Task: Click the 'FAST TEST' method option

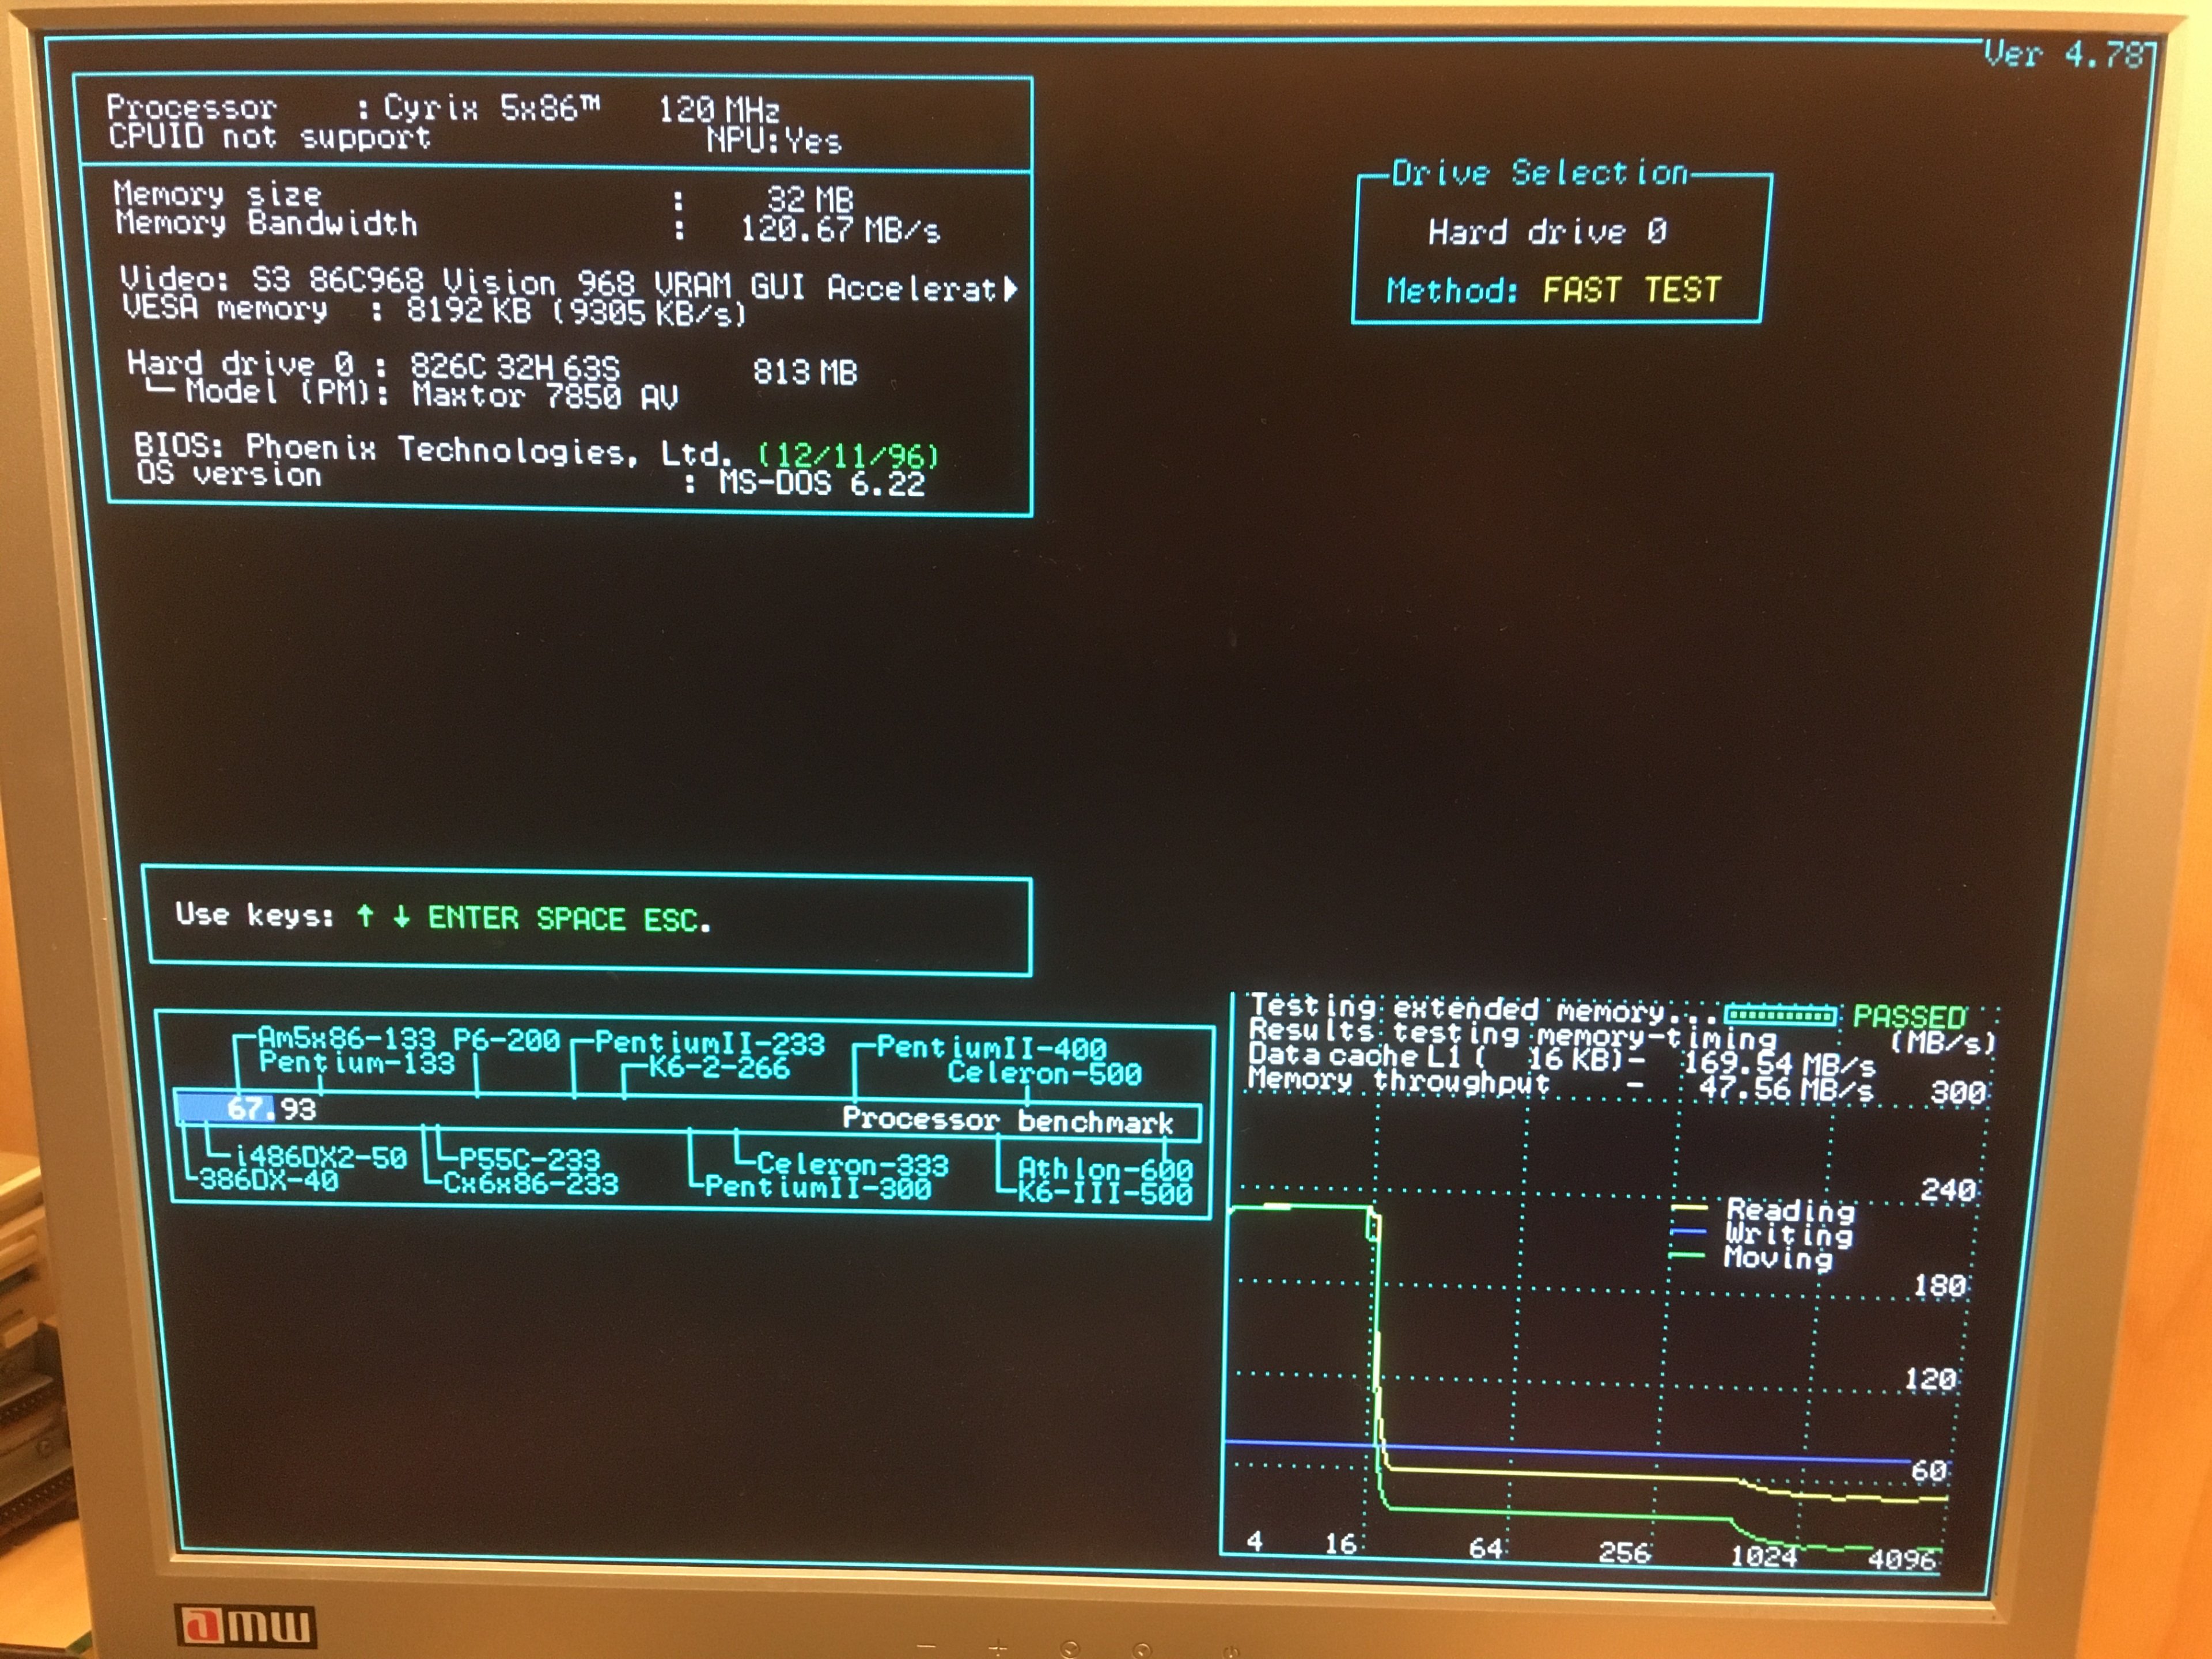Action: click(x=1631, y=290)
